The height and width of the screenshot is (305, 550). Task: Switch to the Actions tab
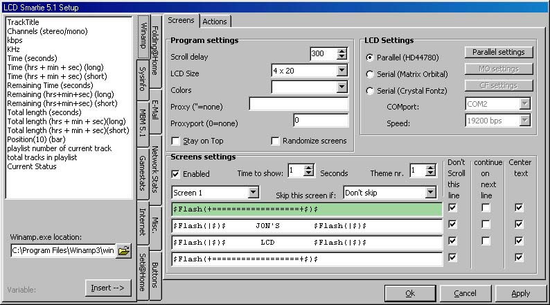click(215, 21)
